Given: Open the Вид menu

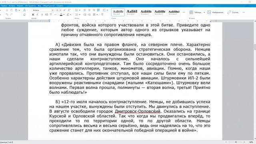Looking at the screenshot, I should (x=39, y=6).
